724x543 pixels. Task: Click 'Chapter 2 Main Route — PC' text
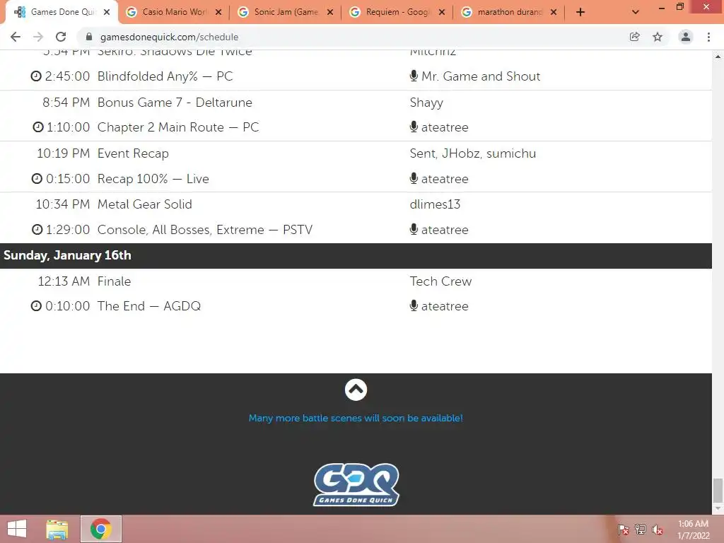point(178,127)
